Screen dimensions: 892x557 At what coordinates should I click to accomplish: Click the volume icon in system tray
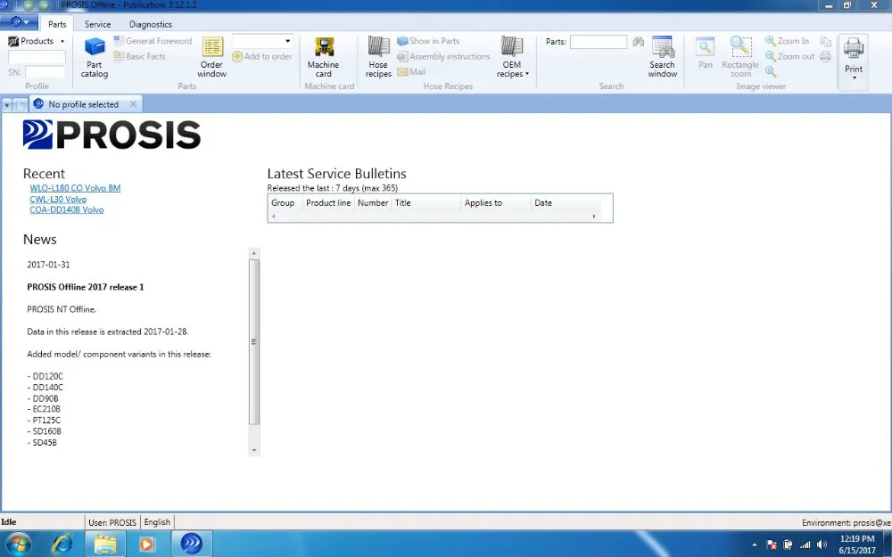[821, 545]
